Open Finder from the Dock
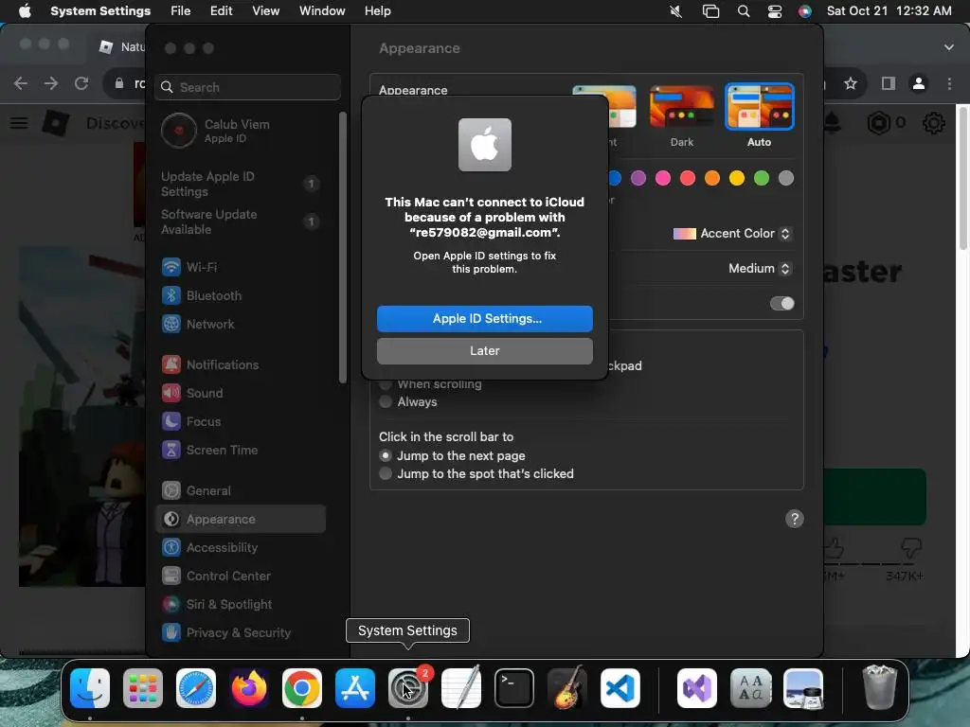970x727 pixels. coord(90,688)
